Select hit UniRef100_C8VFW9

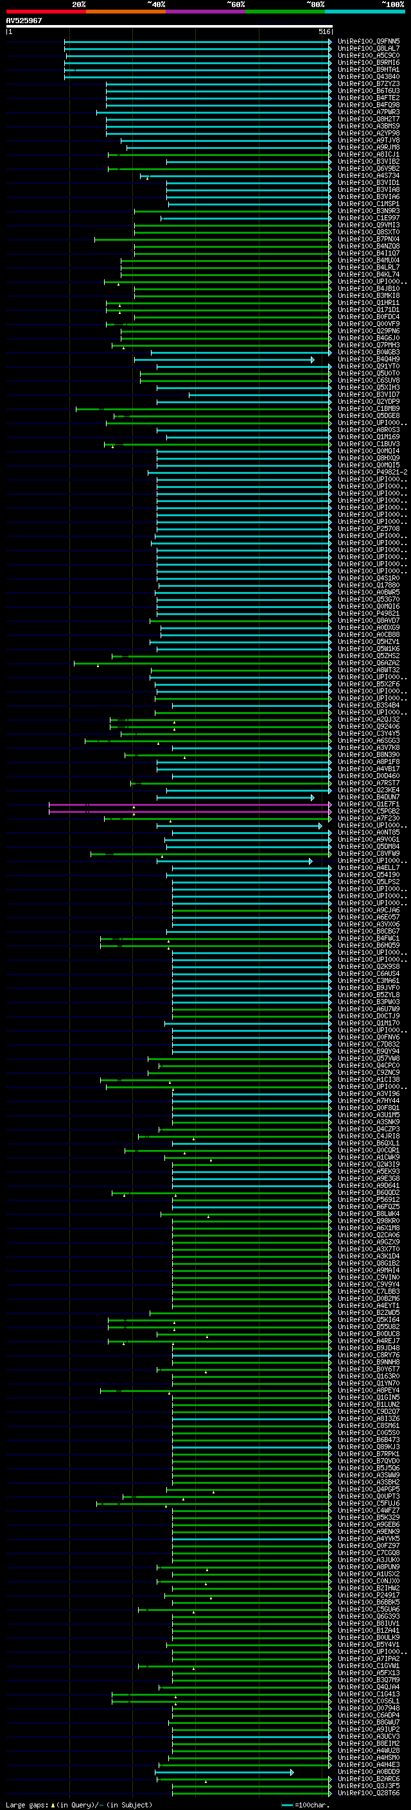[x=369, y=854]
